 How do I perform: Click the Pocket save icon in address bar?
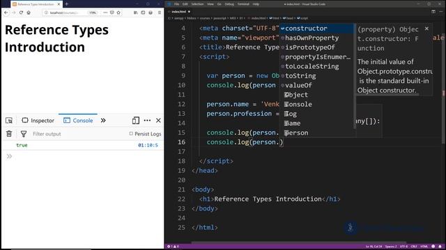(x=111, y=12)
